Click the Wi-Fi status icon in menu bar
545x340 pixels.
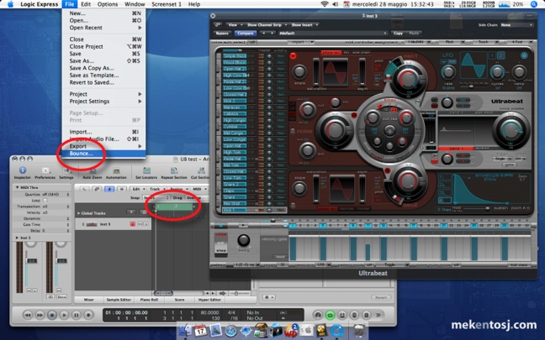pyautogui.click(x=325, y=4)
